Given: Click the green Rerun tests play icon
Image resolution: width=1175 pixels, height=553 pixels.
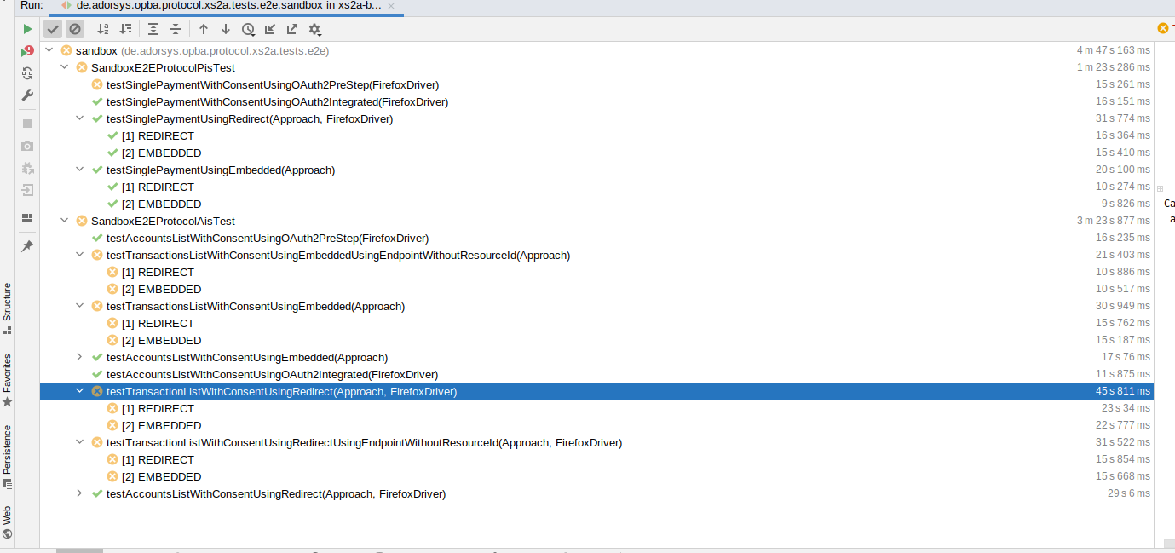Looking at the screenshot, I should tap(27, 29).
